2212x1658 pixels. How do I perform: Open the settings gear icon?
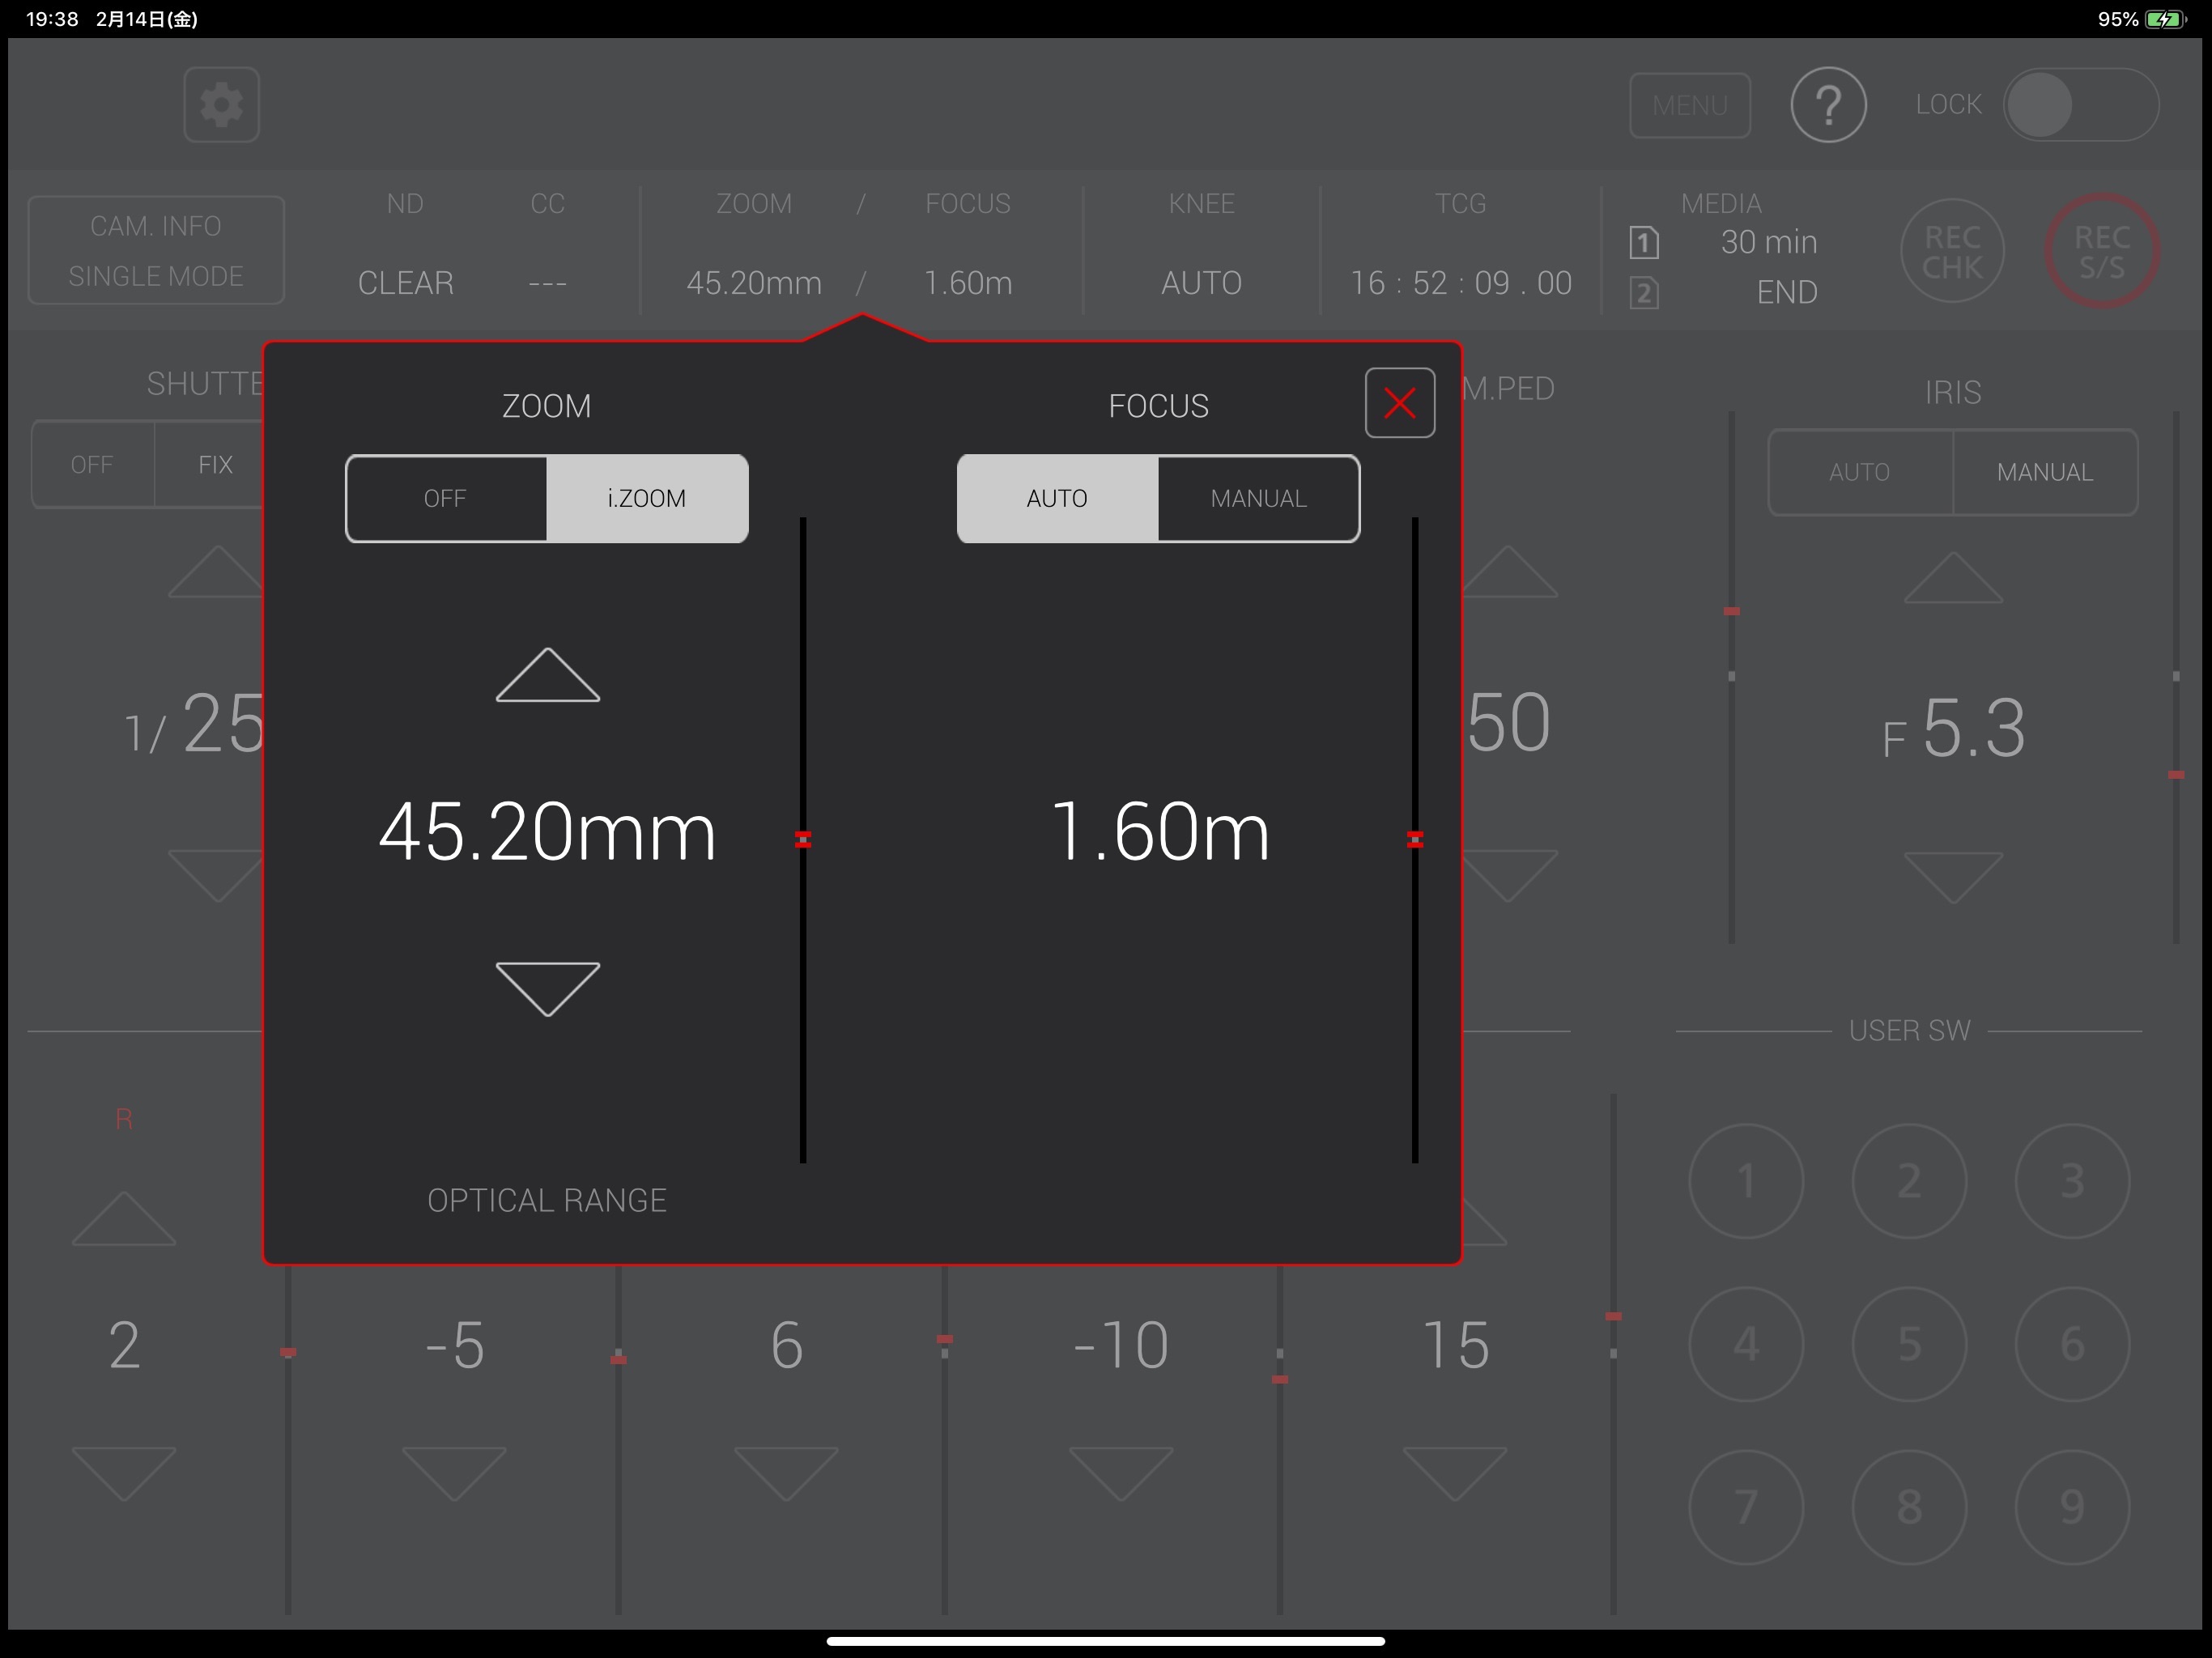222,105
